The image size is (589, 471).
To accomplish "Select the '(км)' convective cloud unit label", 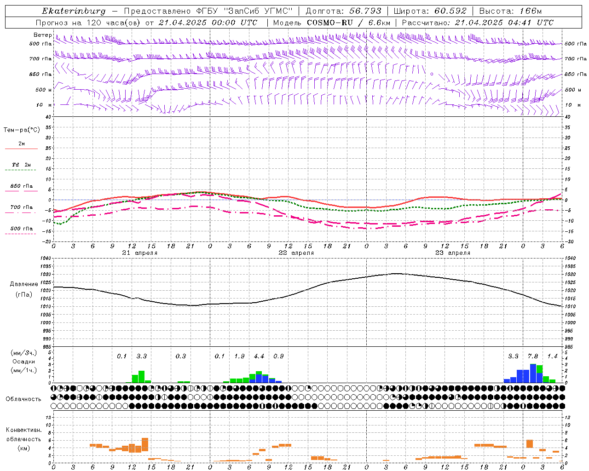I will (24, 448).
